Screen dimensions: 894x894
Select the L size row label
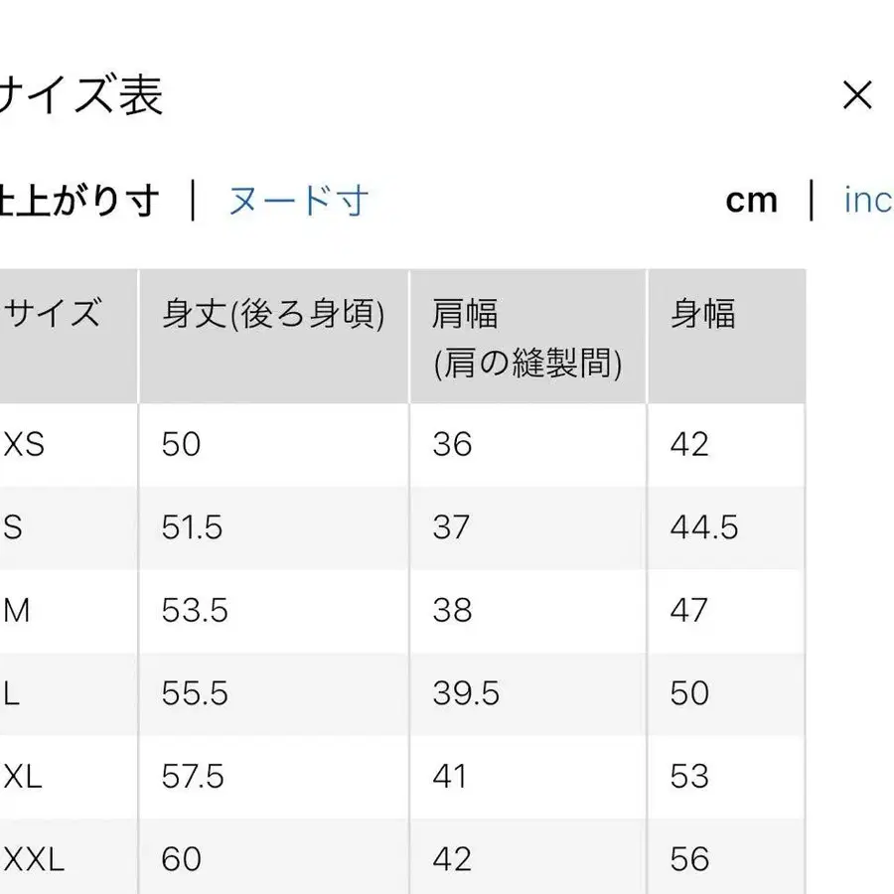point(14,693)
